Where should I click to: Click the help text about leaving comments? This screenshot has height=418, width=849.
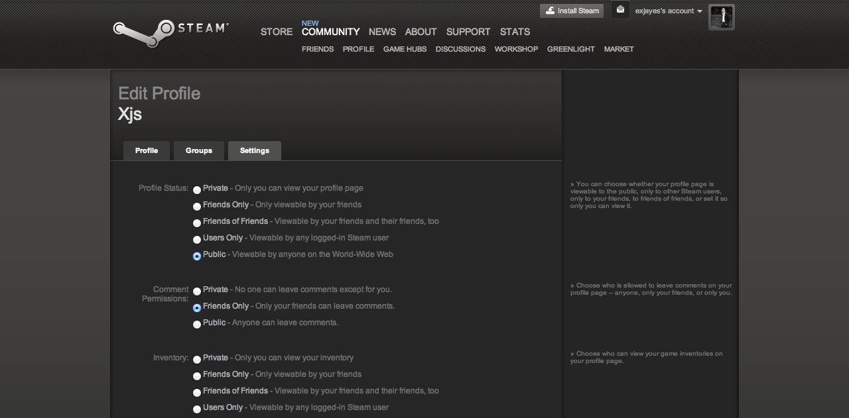point(651,289)
